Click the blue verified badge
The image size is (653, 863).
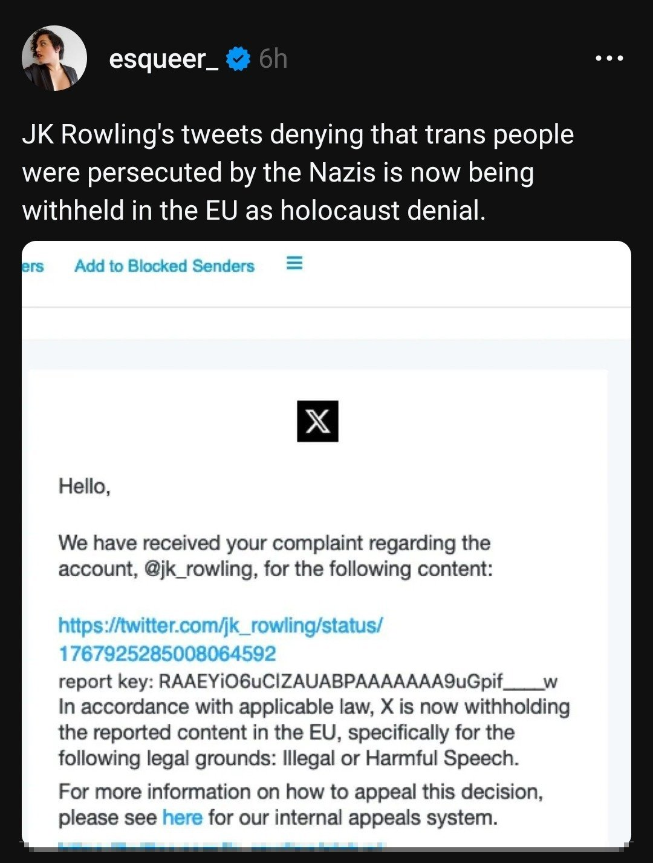point(238,59)
